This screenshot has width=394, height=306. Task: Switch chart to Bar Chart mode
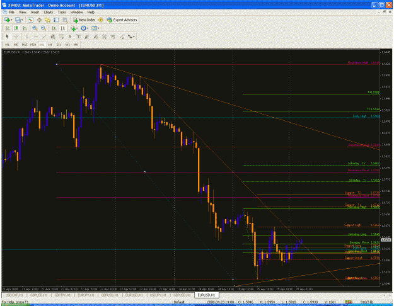[x=8, y=28]
